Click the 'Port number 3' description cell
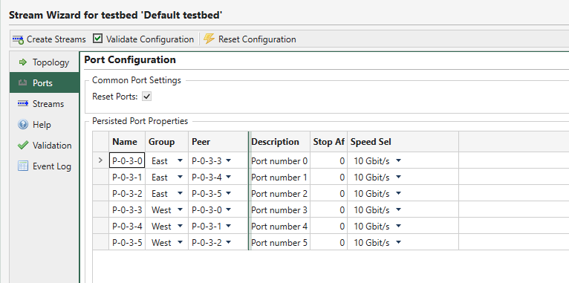569x283 pixels. [280, 209]
